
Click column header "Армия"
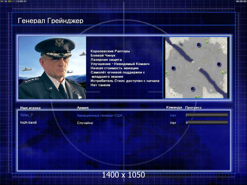tap(83, 108)
